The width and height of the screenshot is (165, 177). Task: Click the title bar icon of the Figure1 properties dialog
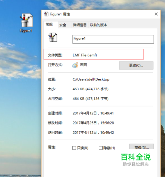coord(46,14)
